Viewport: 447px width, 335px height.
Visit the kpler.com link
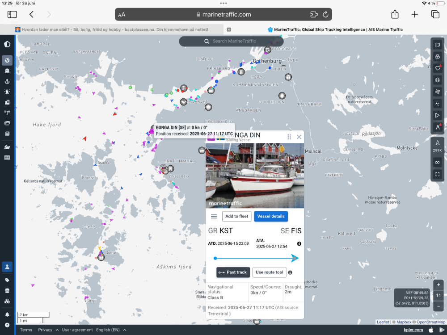click(x=413, y=330)
